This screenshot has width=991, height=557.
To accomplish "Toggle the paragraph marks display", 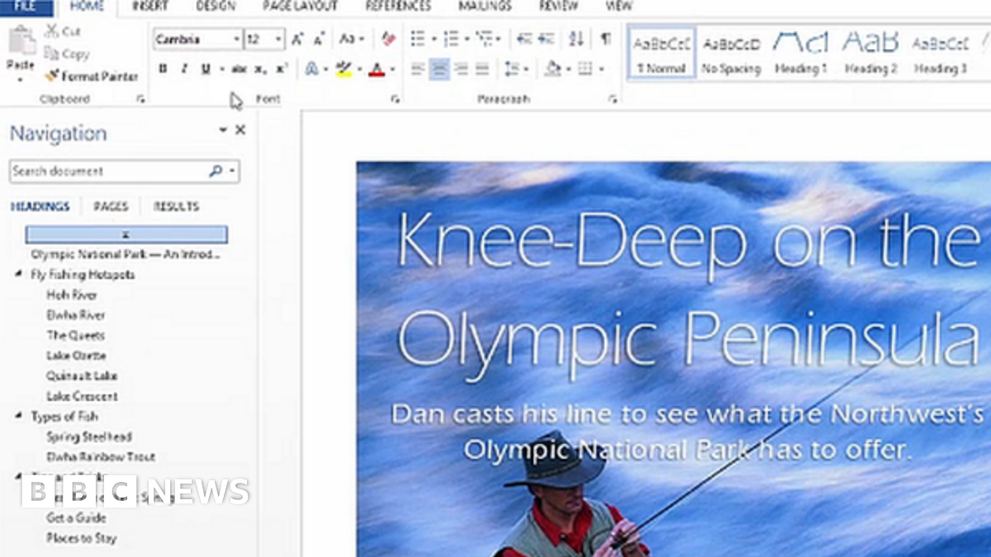I will coord(606,38).
